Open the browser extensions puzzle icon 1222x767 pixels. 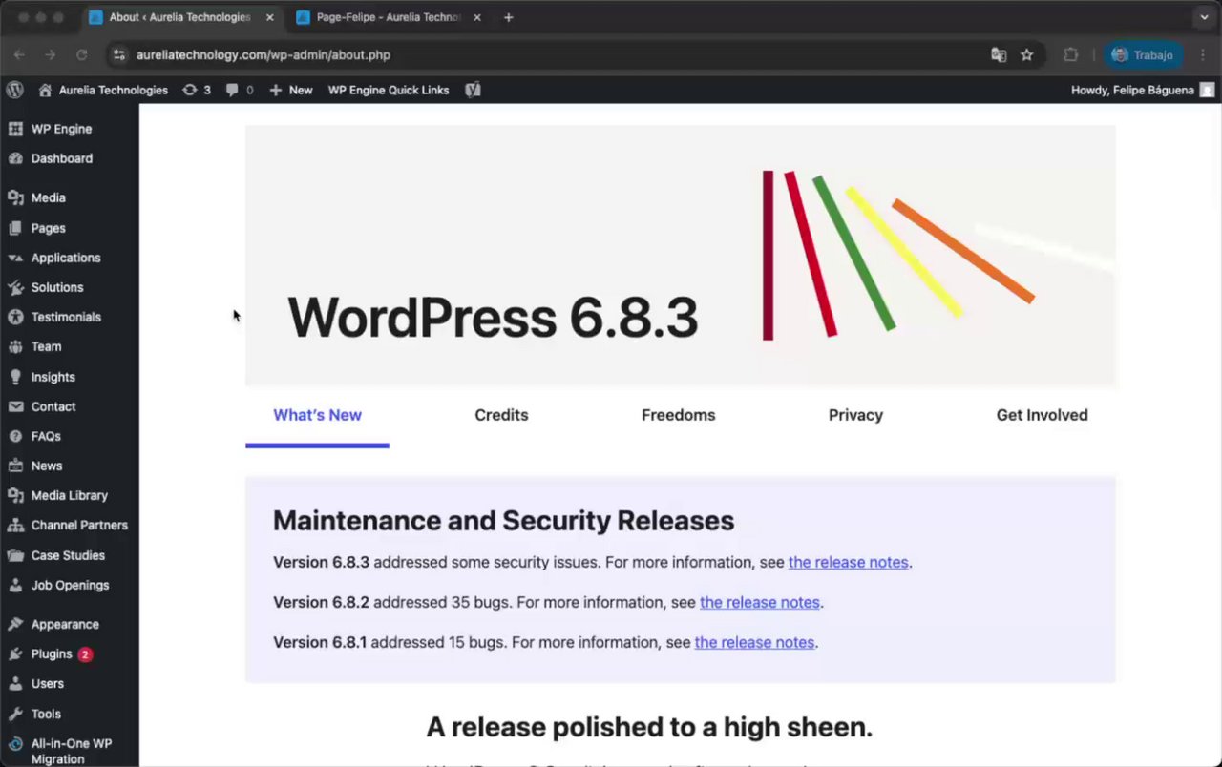click(x=1070, y=55)
